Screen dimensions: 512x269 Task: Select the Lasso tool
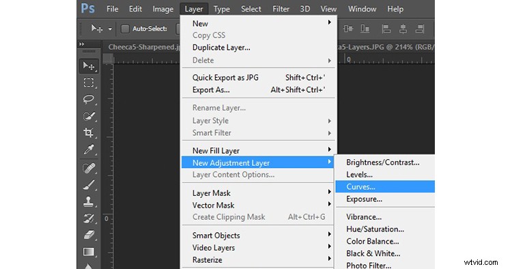click(89, 99)
